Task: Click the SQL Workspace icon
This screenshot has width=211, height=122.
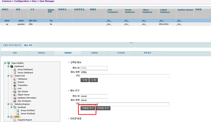Action: pyautogui.click(x=15, y=101)
